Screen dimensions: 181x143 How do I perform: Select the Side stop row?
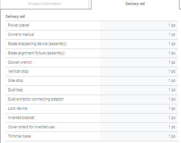point(92,81)
